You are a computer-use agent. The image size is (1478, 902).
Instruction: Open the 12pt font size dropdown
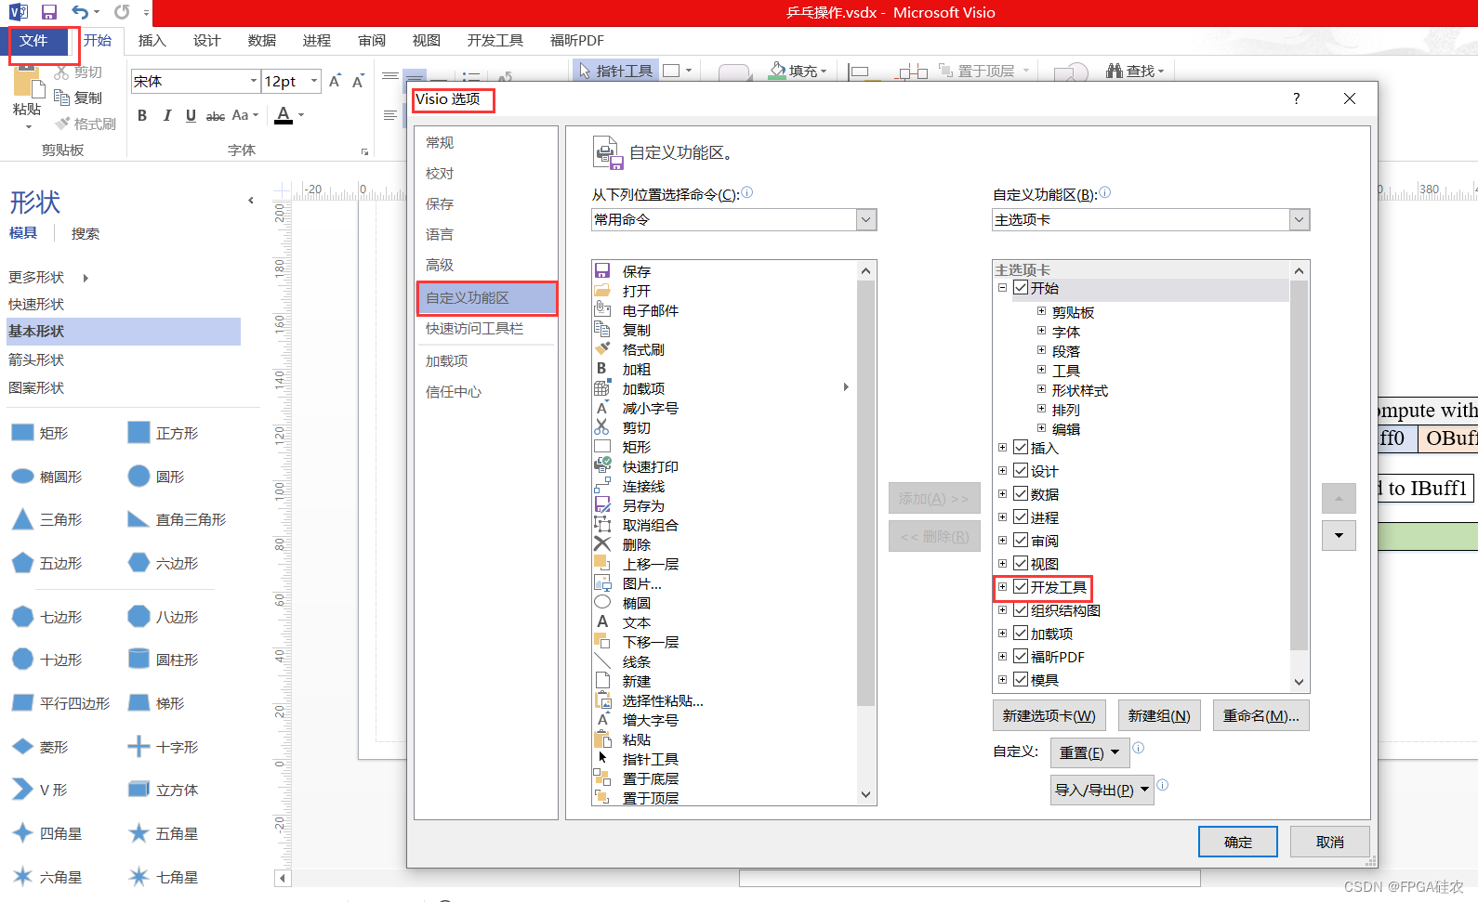[x=314, y=82]
